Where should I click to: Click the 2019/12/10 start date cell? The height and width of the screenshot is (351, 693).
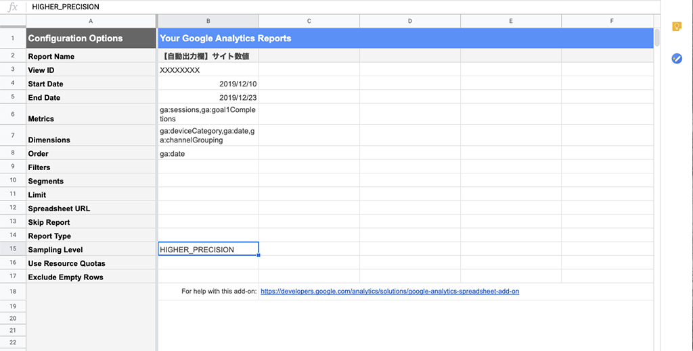coord(208,83)
